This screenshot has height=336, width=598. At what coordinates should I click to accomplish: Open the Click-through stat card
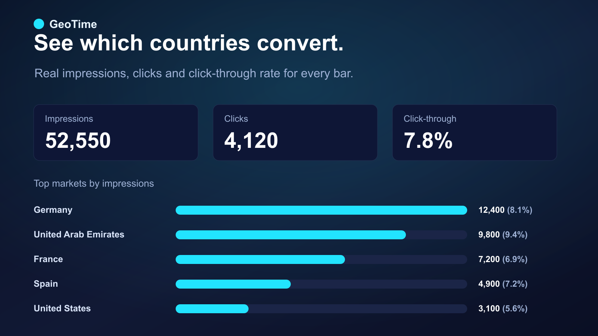475,133
